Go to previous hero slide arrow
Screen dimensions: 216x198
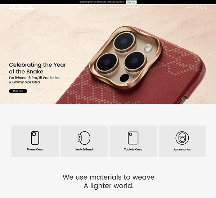click(6, 54)
